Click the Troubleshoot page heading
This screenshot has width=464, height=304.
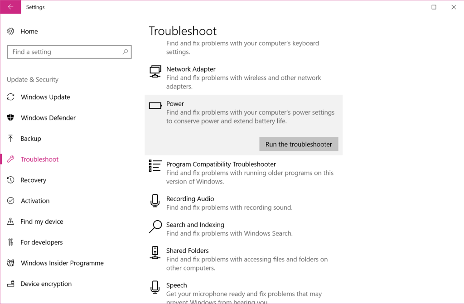[183, 31]
